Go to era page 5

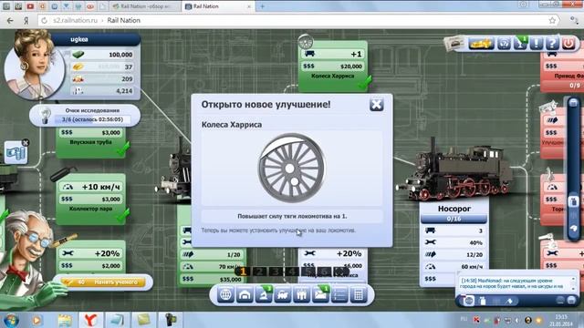point(308,272)
